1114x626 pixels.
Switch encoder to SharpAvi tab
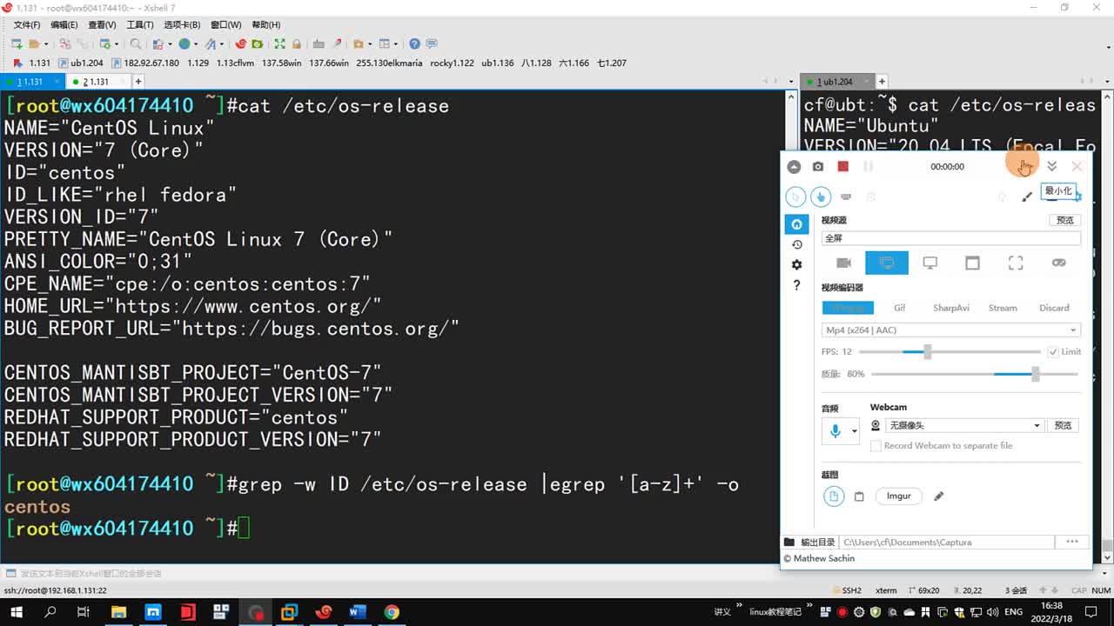(951, 308)
